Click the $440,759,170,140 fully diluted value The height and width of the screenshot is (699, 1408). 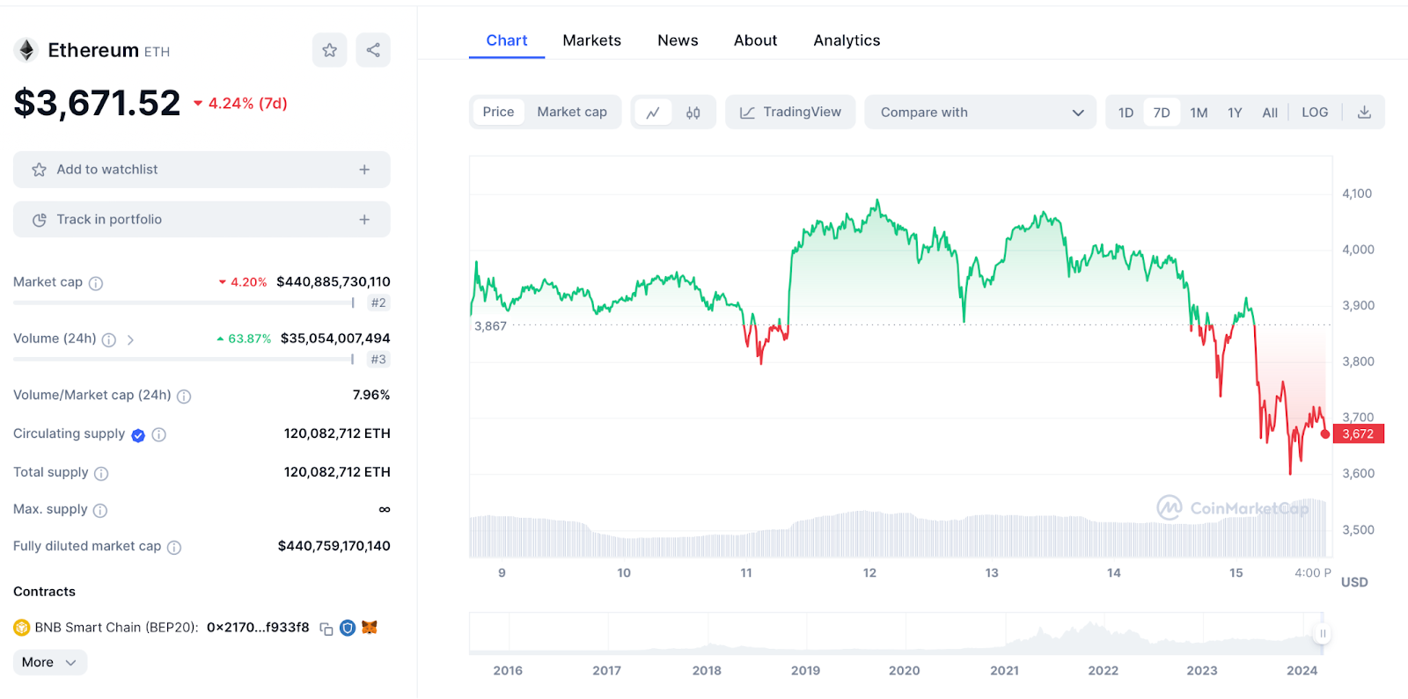point(334,546)
